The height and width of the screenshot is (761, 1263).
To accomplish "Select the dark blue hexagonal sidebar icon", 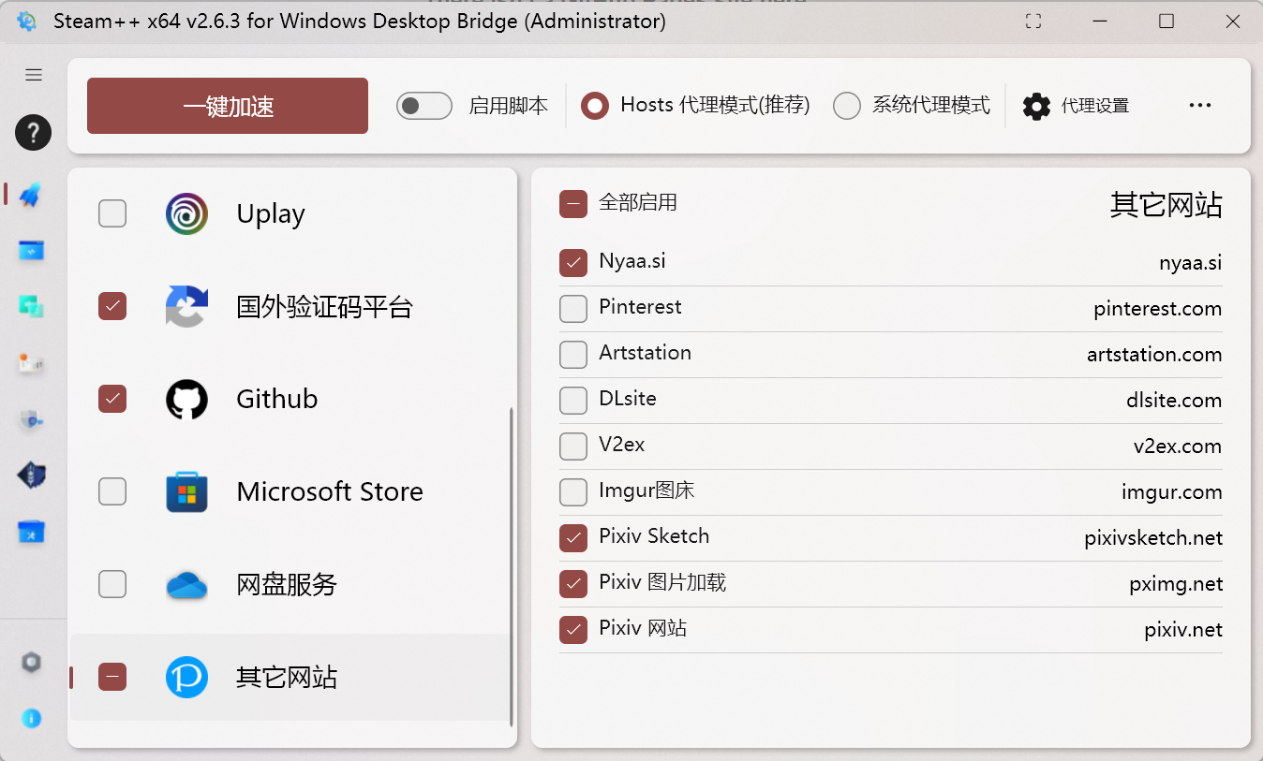I will click(31, 476).
